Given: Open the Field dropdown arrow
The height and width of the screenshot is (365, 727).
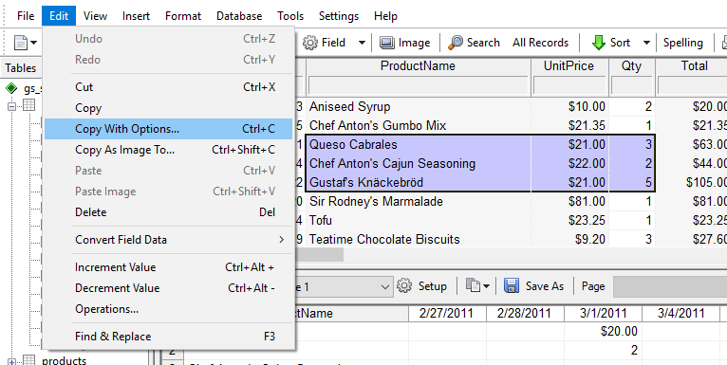Looking at the screenshot, I should [362, 43].
